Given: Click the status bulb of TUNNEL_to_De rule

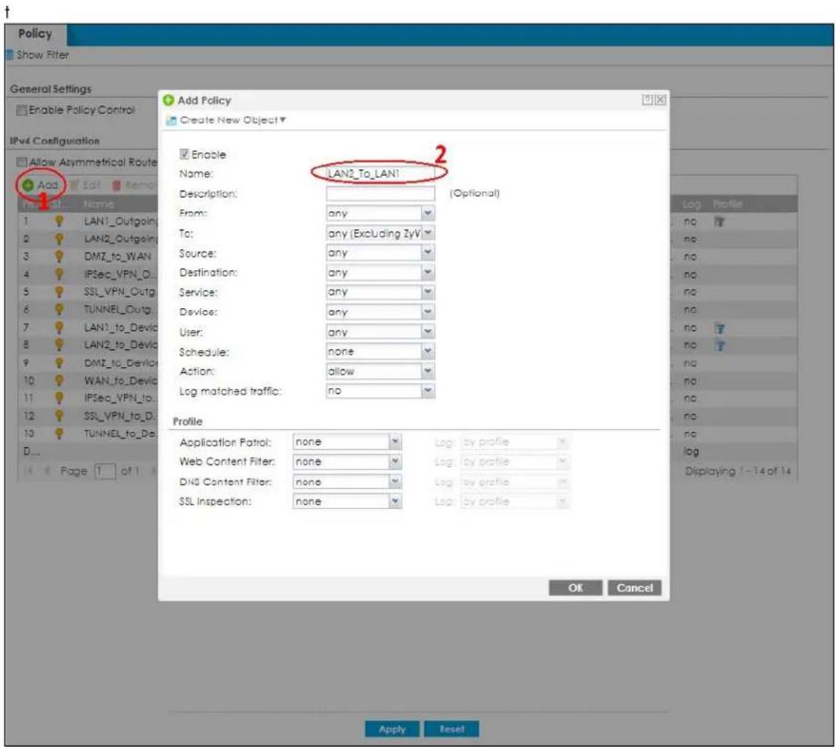Looking at the screenshot, I should point(58,433).
